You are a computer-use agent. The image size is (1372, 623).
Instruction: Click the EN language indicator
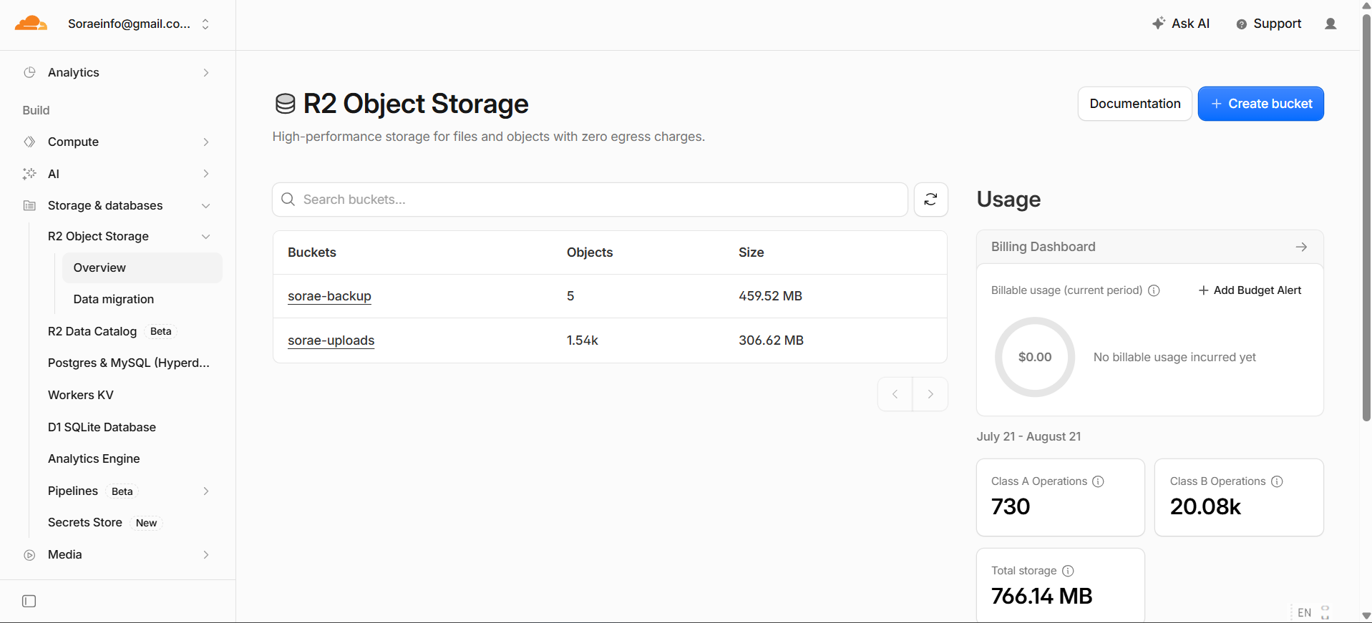tap(1304, 613)
